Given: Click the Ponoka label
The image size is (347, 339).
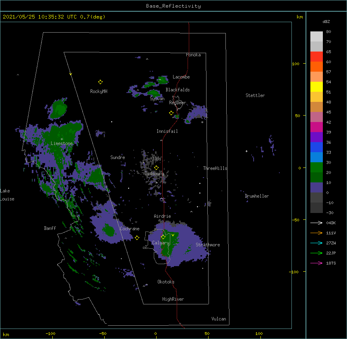Looking at the screenshot, I should click(193, 55).
